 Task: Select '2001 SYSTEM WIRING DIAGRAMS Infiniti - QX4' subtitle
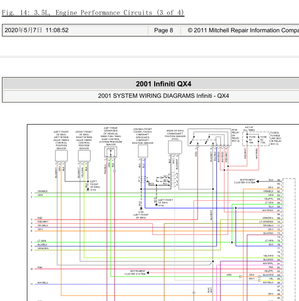[164, 96]
